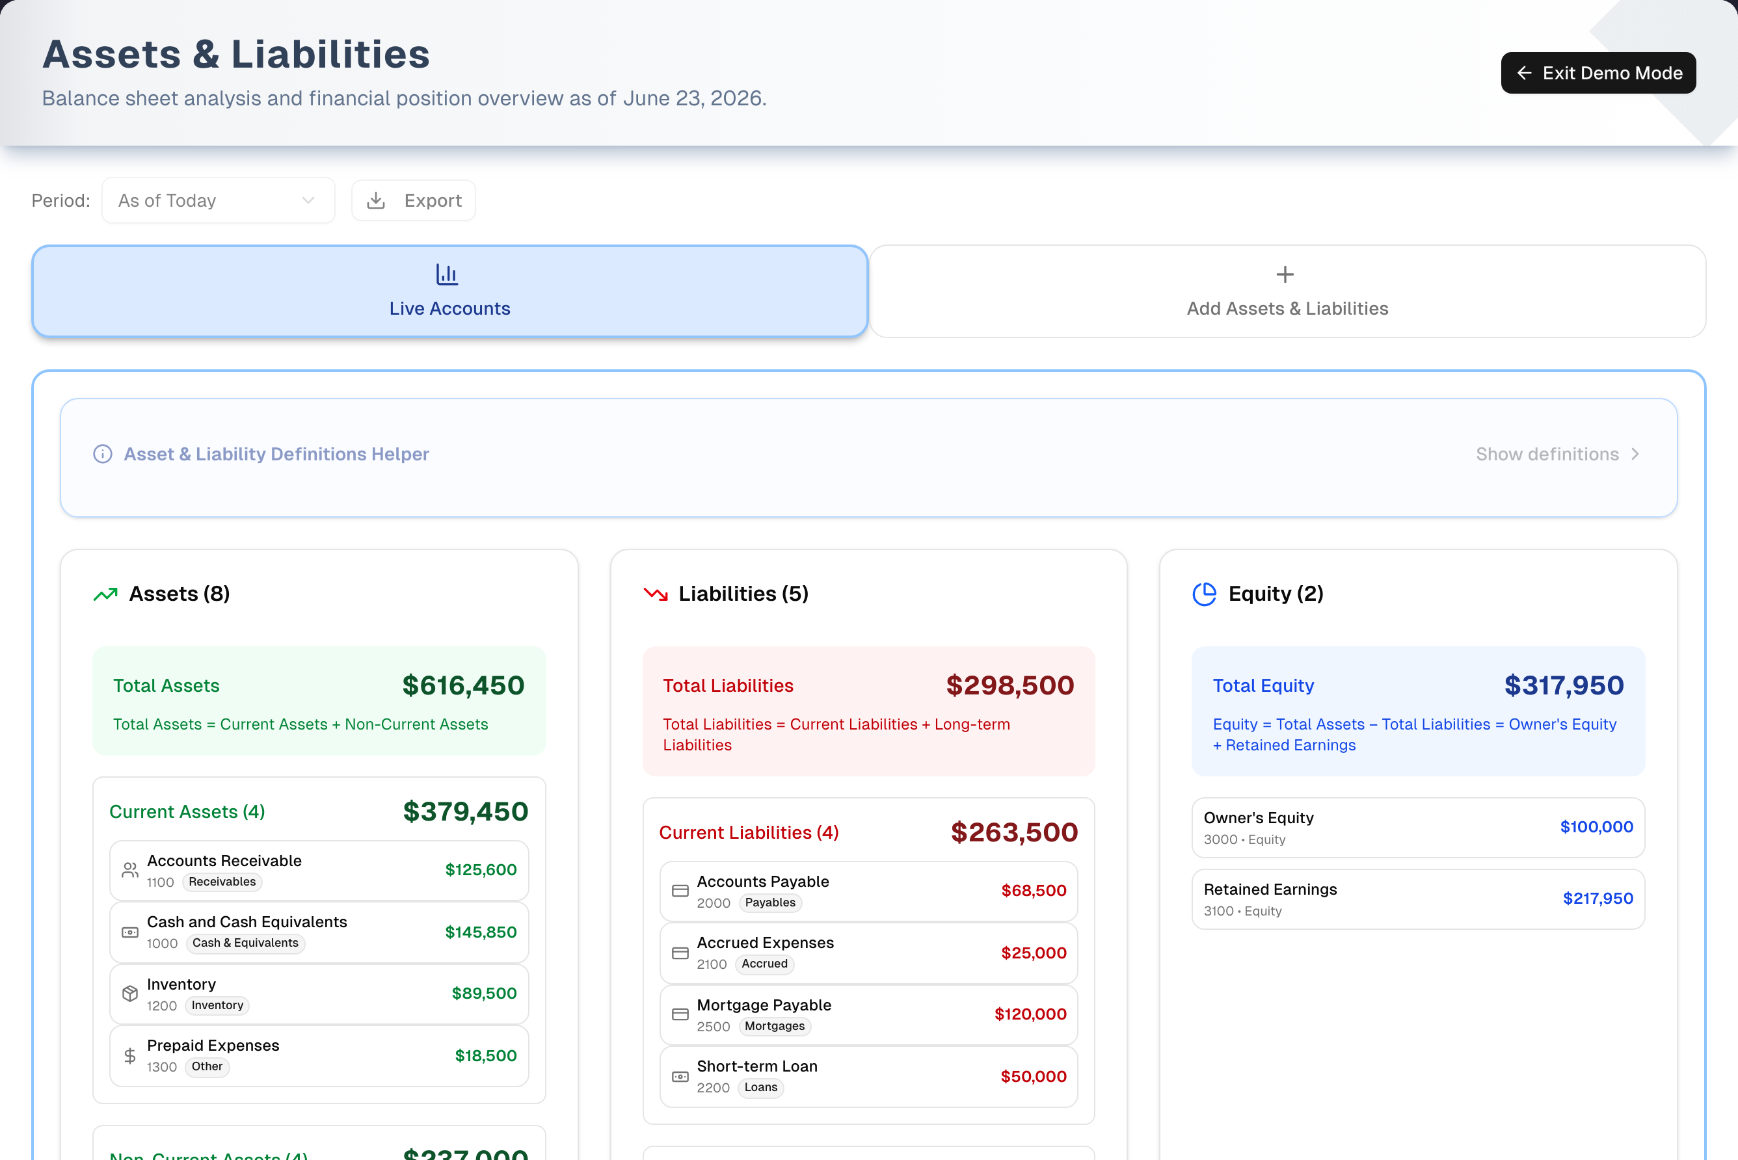This screenshot has height=1160, width=1738.
Task: Click the card icon in Mortgage Payable row
Action: tap(680, 1014)
